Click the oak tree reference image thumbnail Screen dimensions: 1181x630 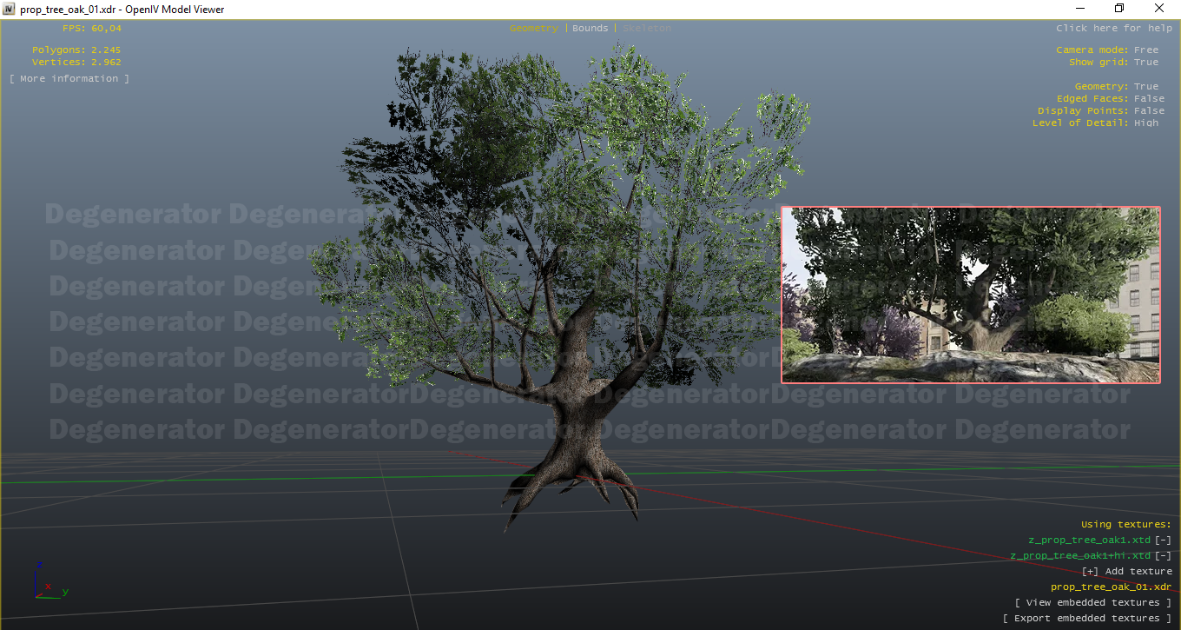[971, 295]
